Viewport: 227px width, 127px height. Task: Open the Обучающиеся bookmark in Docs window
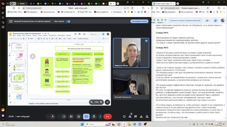coord(169,12)
